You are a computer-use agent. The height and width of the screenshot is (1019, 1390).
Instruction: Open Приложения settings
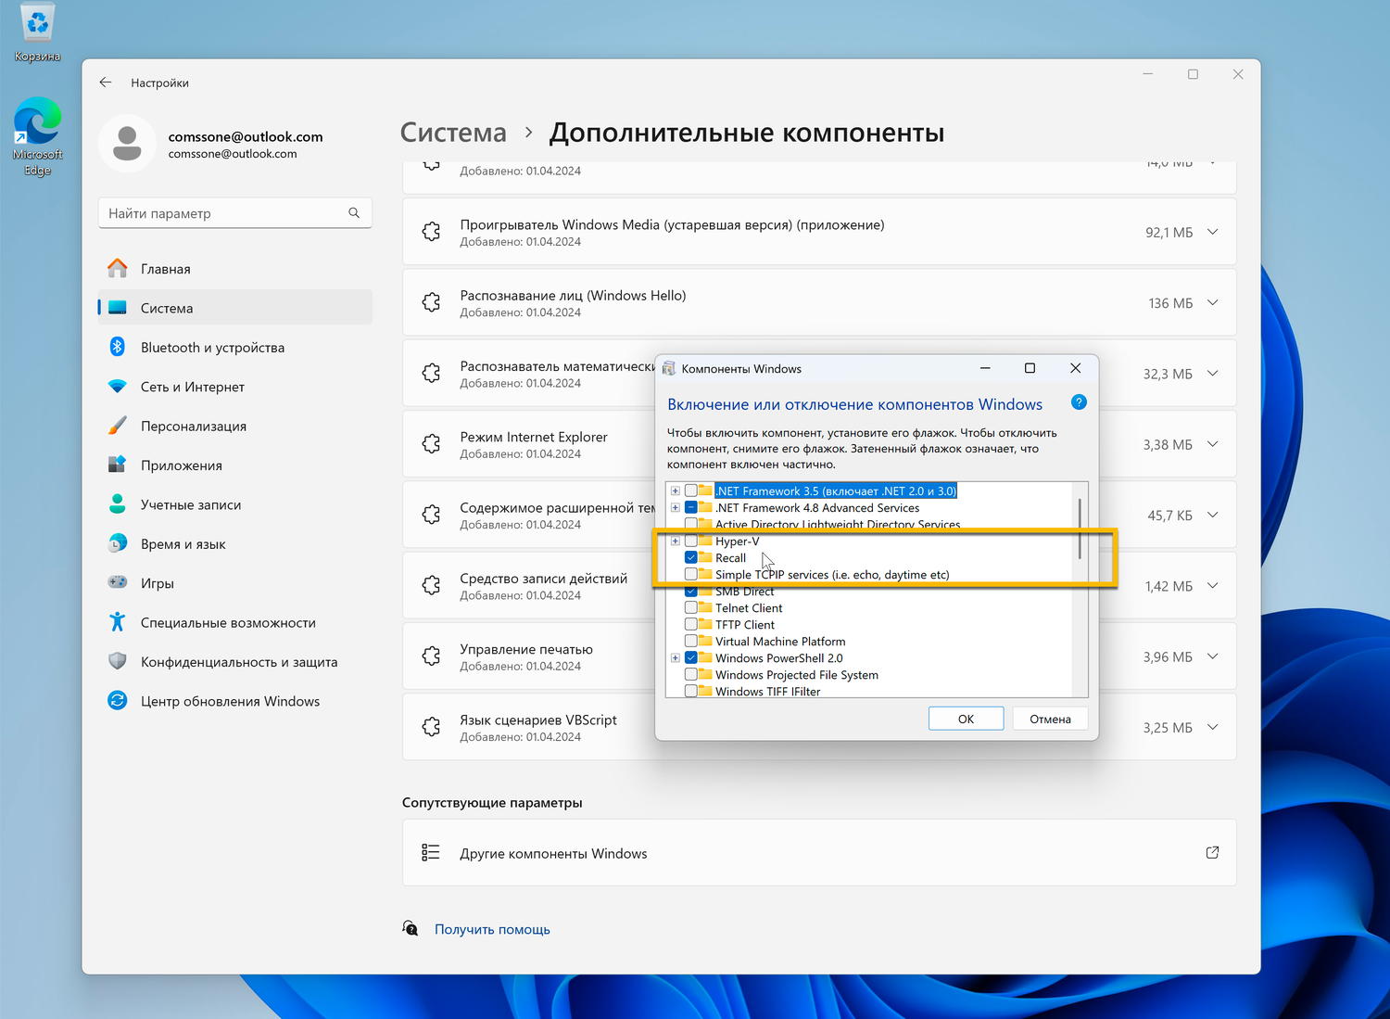[234, 465]
